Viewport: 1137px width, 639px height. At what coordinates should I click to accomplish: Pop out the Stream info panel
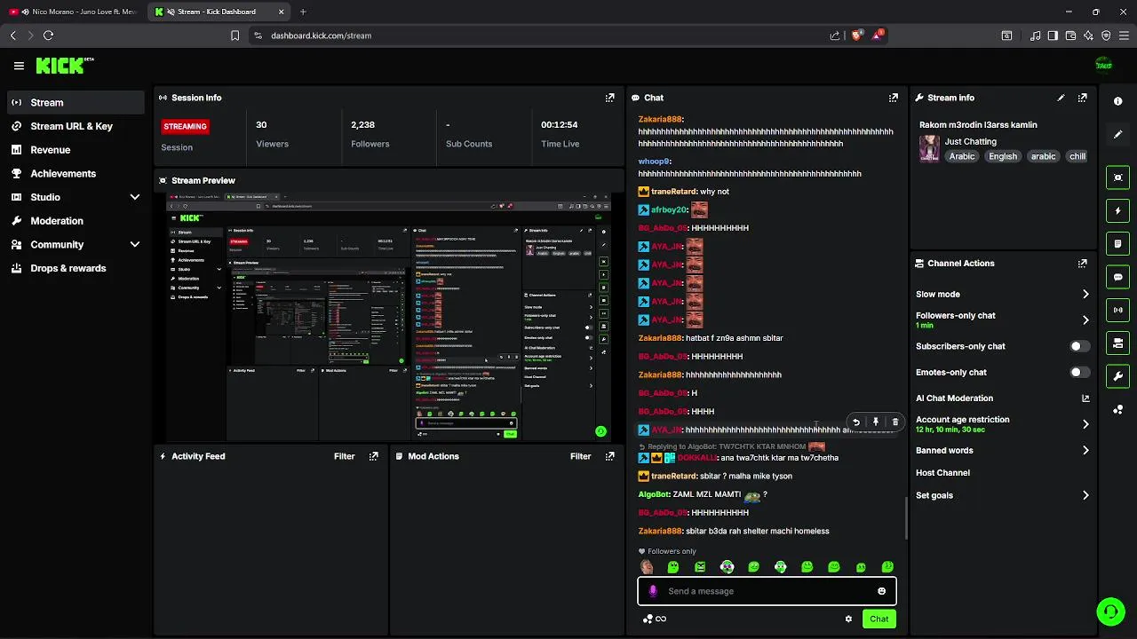[1082, 98]
